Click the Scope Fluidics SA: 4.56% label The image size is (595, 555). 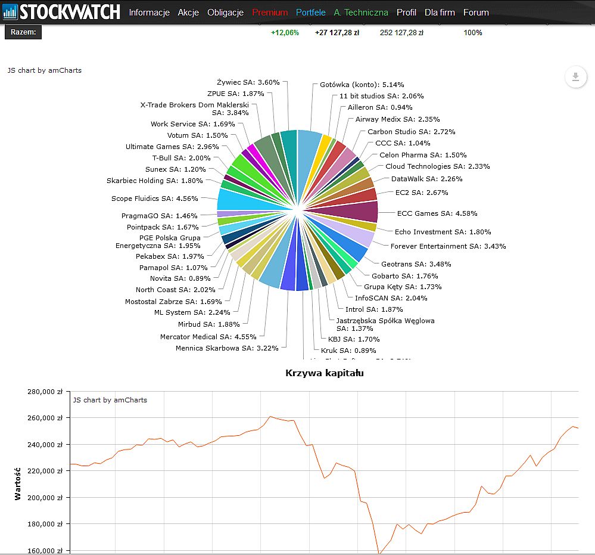coord(154,199)
